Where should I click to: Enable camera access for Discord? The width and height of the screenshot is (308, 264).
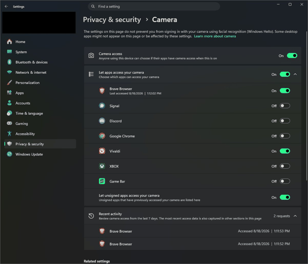[285, 121]
